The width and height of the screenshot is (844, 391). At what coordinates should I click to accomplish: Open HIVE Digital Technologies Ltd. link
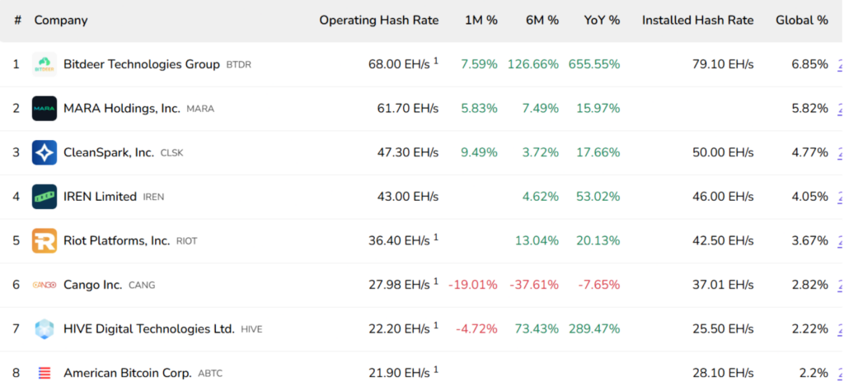click(x=148, y=329)
